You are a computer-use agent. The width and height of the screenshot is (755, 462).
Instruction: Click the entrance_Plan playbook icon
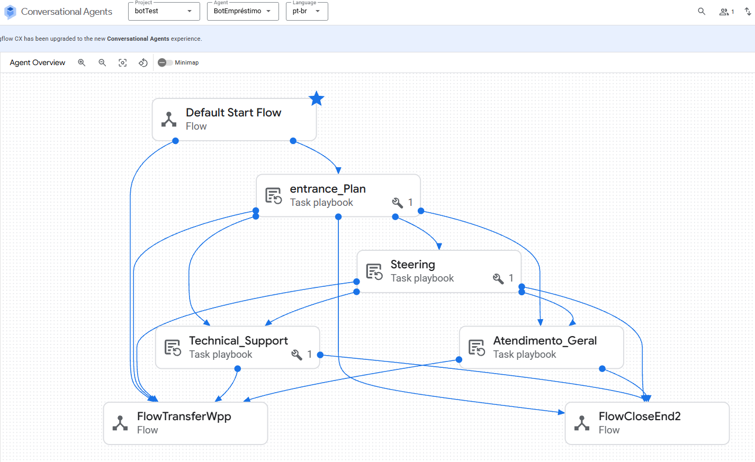click(273, 195)
